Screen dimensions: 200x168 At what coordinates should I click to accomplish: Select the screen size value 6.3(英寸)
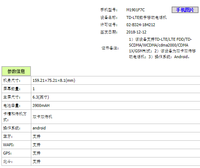41,97
